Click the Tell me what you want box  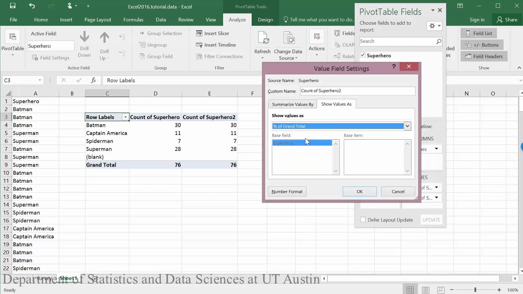(319, 20)
